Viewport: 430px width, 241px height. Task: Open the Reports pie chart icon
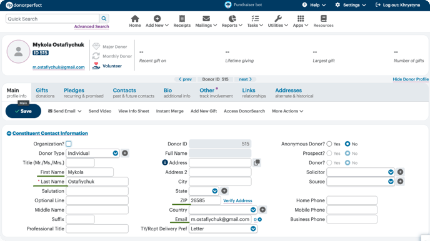[x=232, y=19]
